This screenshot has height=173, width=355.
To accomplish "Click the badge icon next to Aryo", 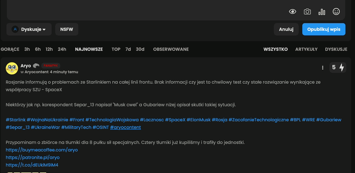I will [x=36, y=66].
